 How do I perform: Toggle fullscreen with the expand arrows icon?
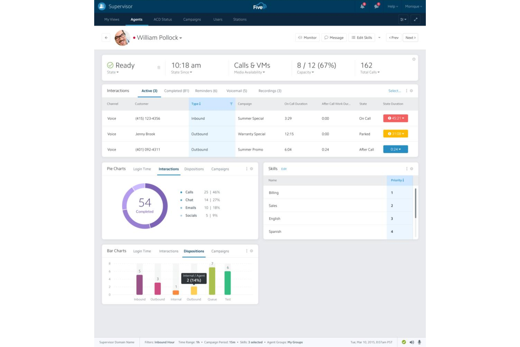pos(416,19)
